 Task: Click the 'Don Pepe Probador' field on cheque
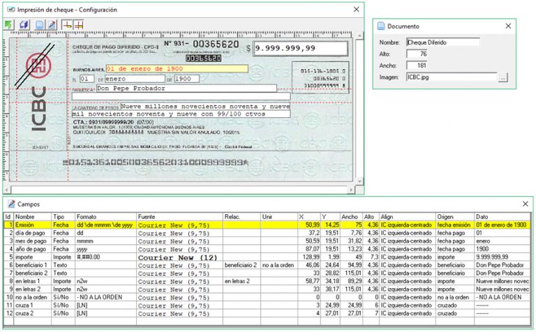tap(186, 88)
